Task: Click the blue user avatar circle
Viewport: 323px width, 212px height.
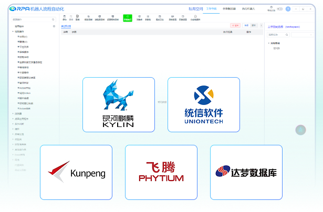Action: (x=288, y=9)
